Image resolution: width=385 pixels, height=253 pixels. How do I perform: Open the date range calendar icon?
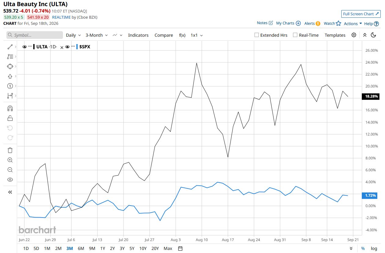180,248
